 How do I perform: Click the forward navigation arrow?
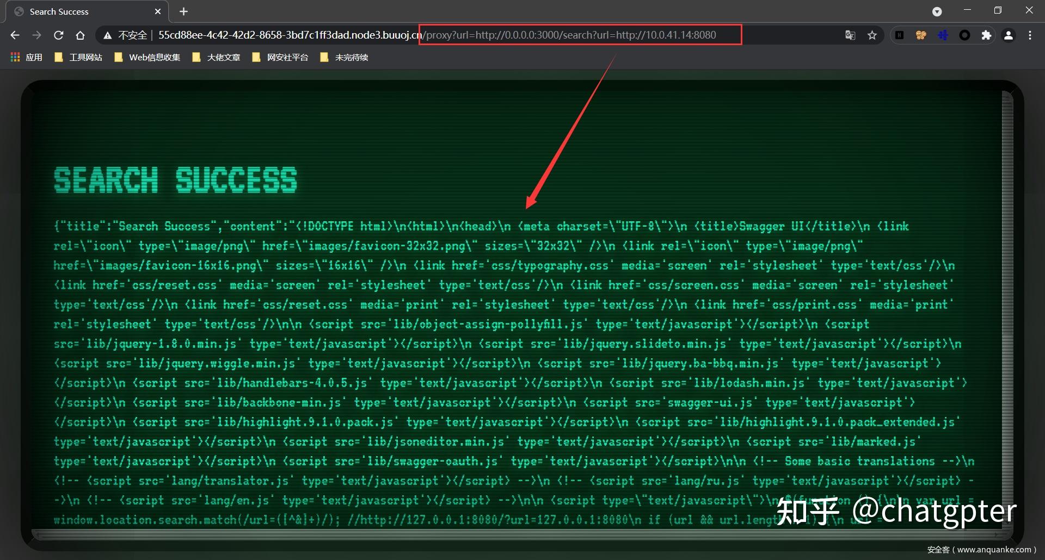36,34
